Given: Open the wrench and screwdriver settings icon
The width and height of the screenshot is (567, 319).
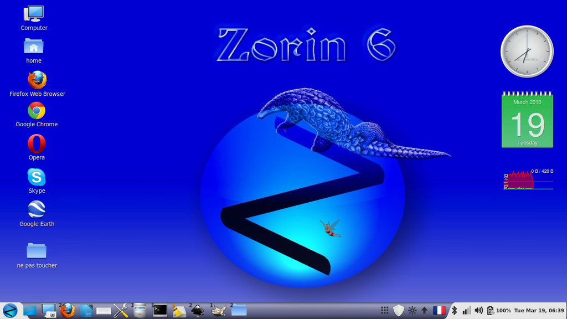Looking at the screenshot, I should pos(121,311).
